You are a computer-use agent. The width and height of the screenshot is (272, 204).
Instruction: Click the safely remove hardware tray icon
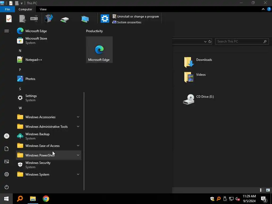tap(225, 199)
